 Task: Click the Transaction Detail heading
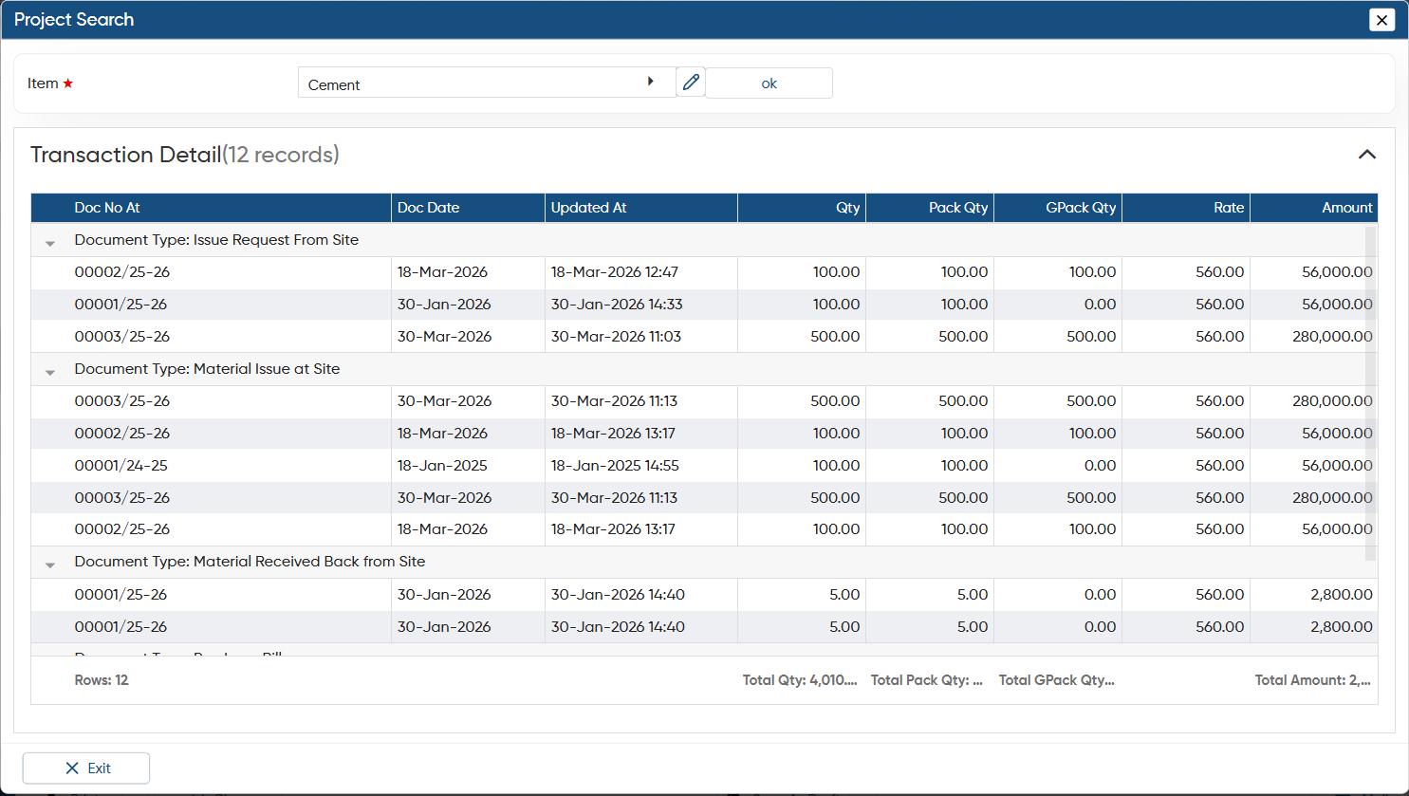point(184,155)
